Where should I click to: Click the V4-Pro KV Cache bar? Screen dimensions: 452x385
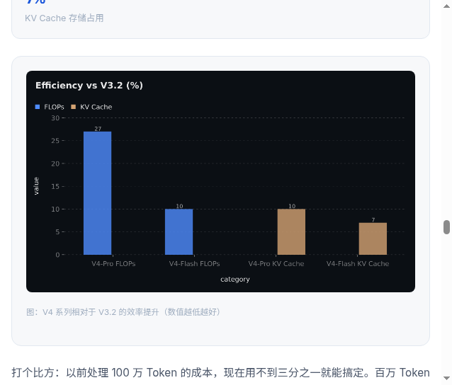tap(291, 231)
